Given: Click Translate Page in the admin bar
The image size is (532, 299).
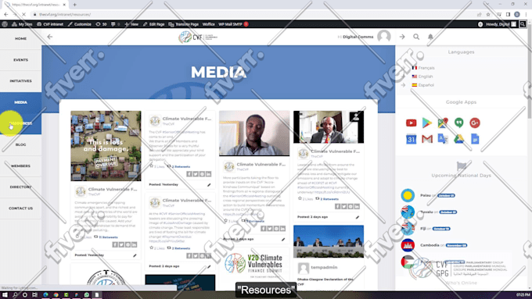Looking at the screenshot, I should pyautogui.click(x=184, y=24).
